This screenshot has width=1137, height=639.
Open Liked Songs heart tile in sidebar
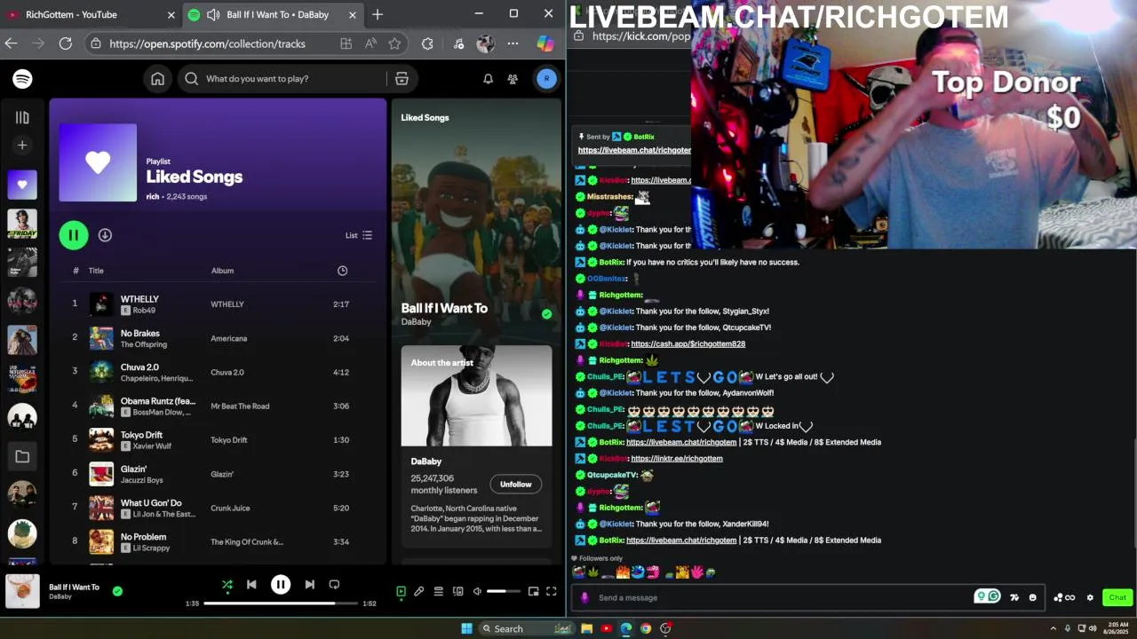(22, 185)
